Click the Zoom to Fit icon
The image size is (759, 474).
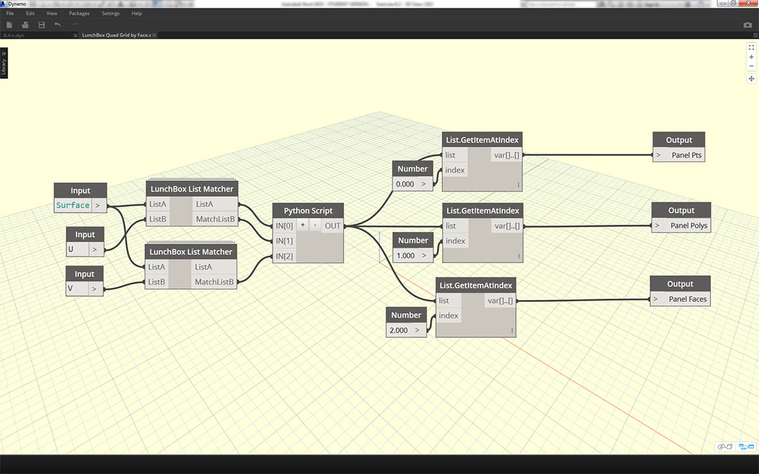[751, 47]
